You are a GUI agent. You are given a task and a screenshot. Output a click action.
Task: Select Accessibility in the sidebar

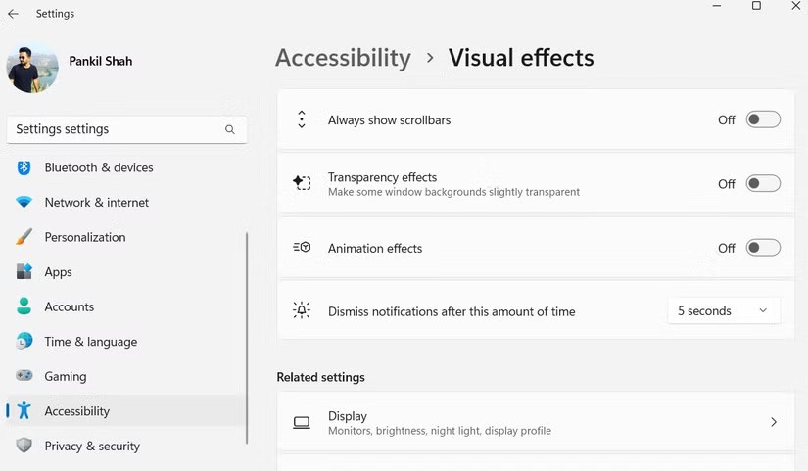coord(76,411)
